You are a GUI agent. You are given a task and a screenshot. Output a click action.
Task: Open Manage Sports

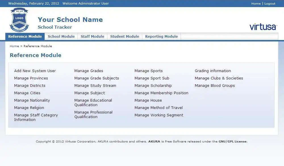coord(149,71)
